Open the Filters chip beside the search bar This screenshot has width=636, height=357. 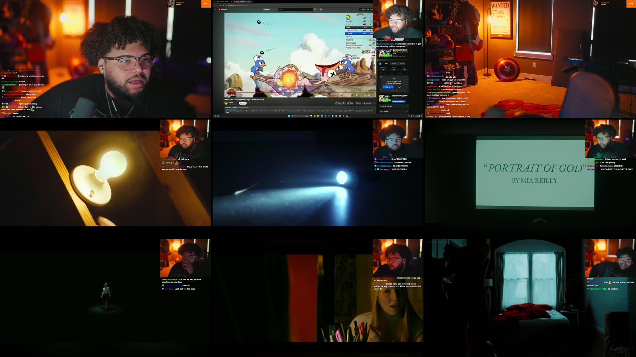pyautogui.click(x=267, y=9)
